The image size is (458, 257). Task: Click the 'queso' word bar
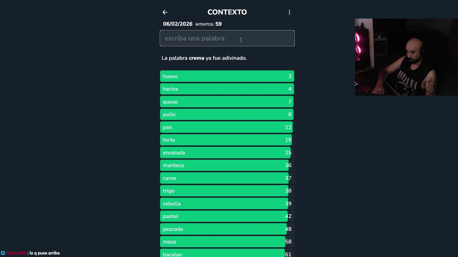point(227,102)
